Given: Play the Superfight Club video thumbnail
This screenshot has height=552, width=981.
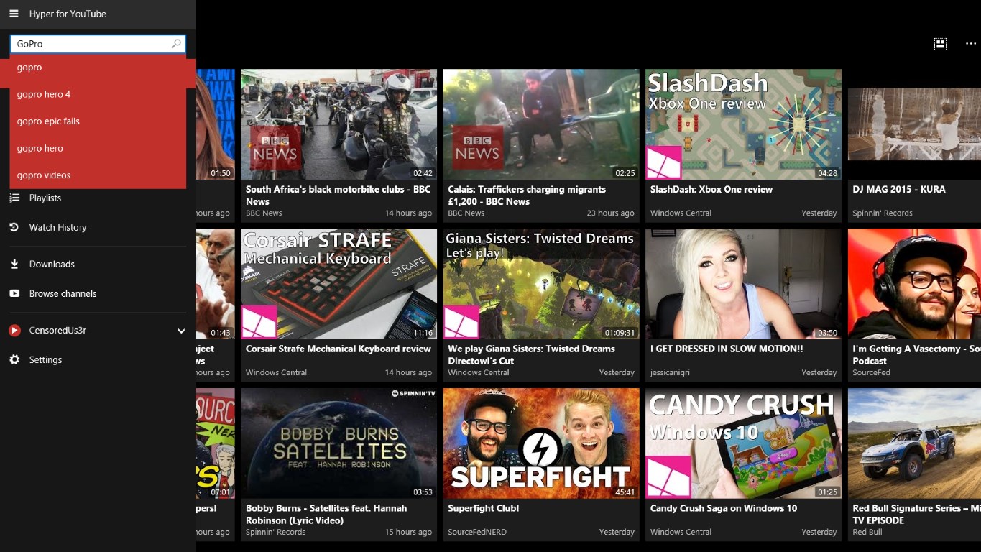Looking at the screenshot, I should (x=540, y=443).
